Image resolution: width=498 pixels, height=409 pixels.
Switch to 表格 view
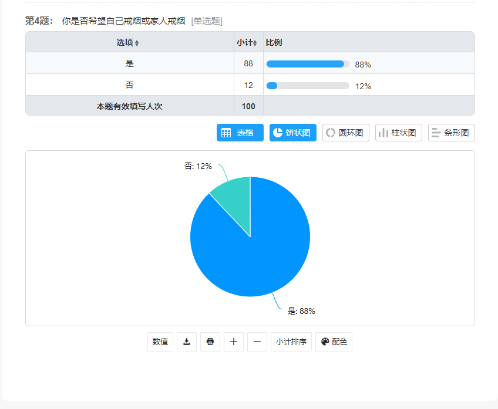(240, 133)
